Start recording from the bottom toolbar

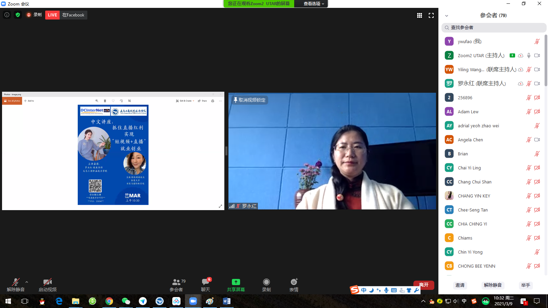pyautogui.click(x=266, y=285)
